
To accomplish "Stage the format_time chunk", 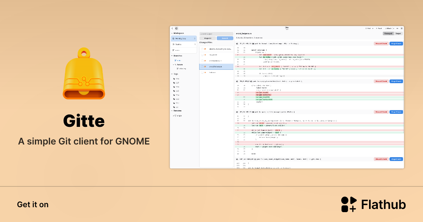I will tap(396, 44).
